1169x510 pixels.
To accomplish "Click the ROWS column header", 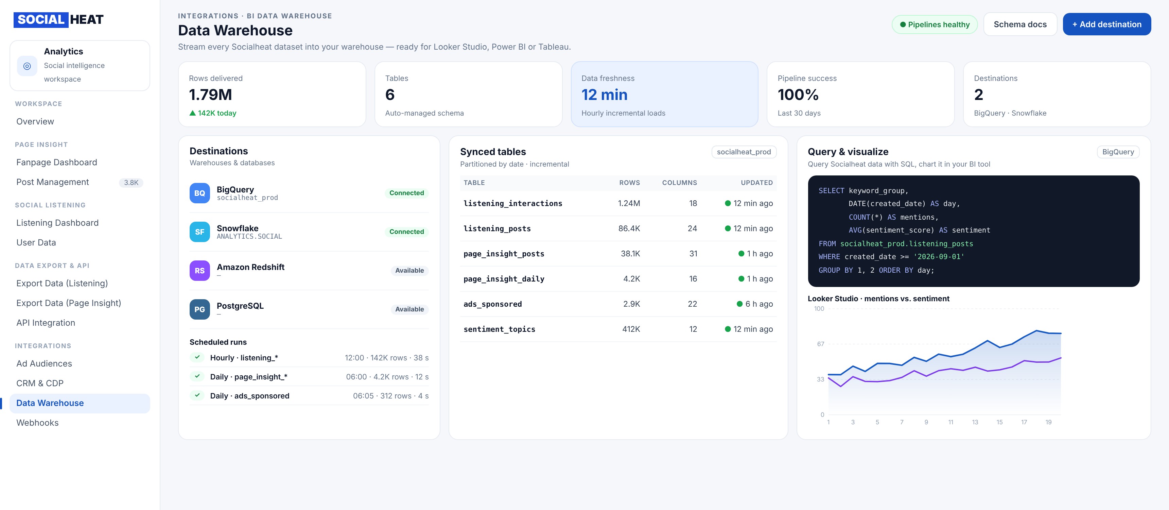I will point(629,183).
